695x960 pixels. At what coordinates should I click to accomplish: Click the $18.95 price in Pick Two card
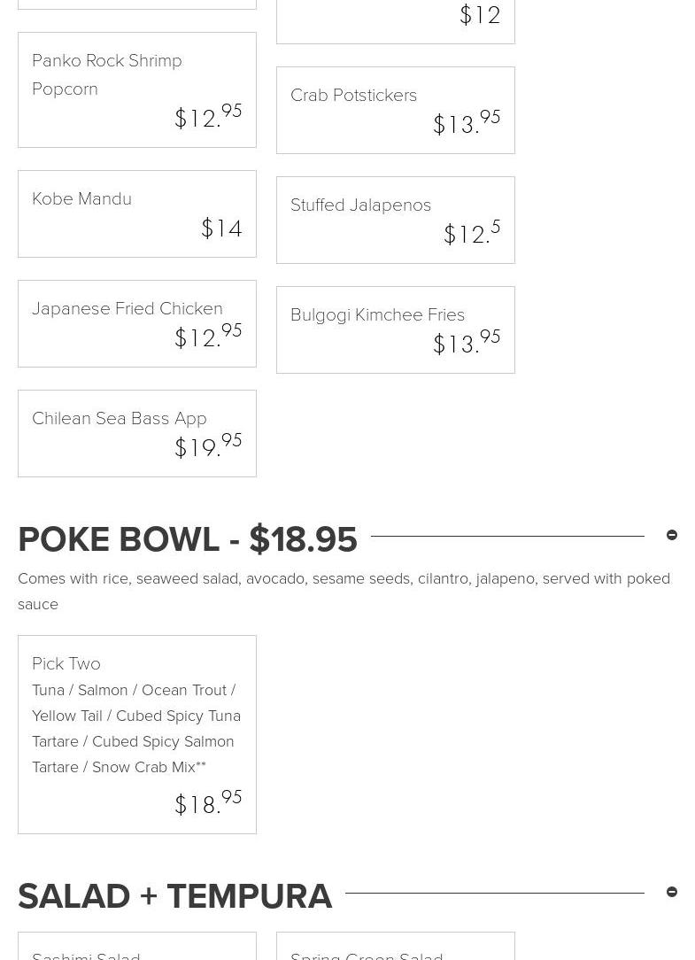(x=208, y=803)
